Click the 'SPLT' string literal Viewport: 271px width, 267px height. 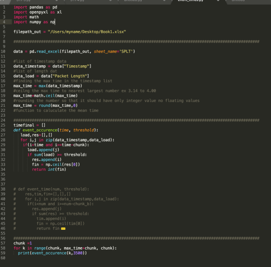click(x=126, y=51)
